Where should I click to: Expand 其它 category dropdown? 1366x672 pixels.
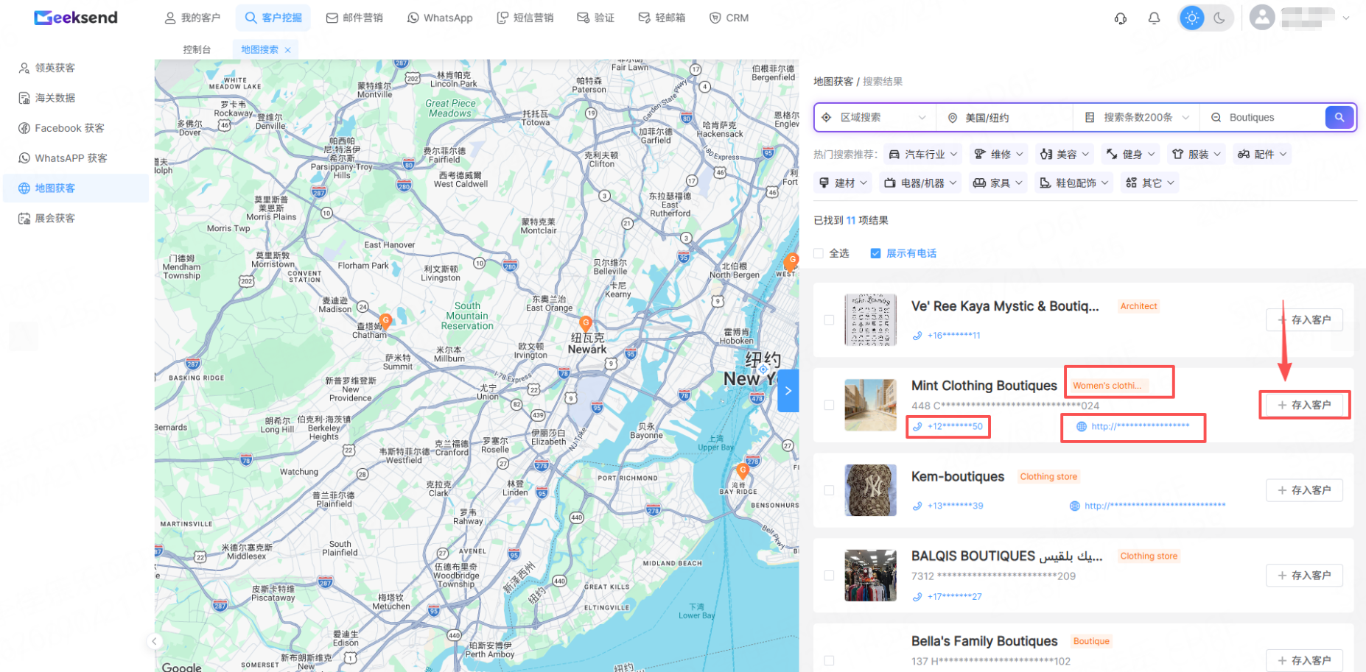coord(1150,183)
